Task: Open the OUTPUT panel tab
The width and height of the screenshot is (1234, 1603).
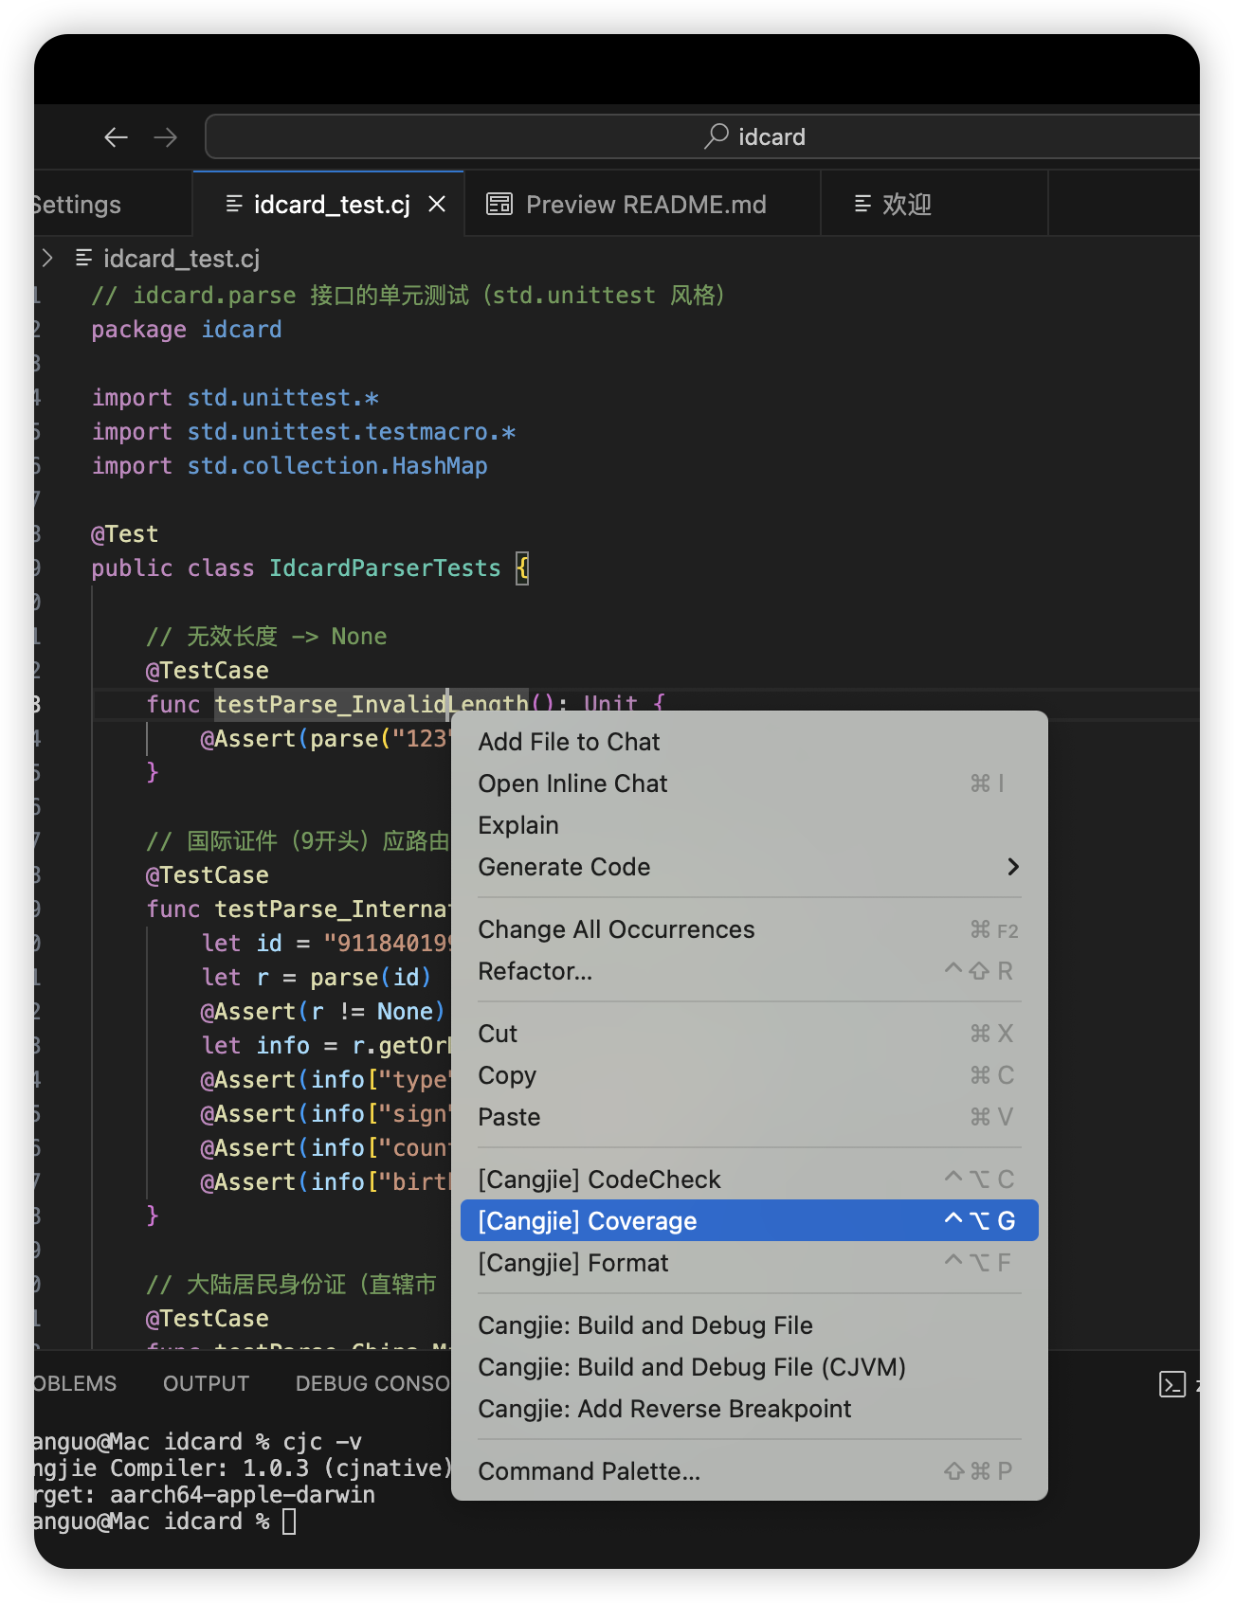Action: [x=206, y=1384]
